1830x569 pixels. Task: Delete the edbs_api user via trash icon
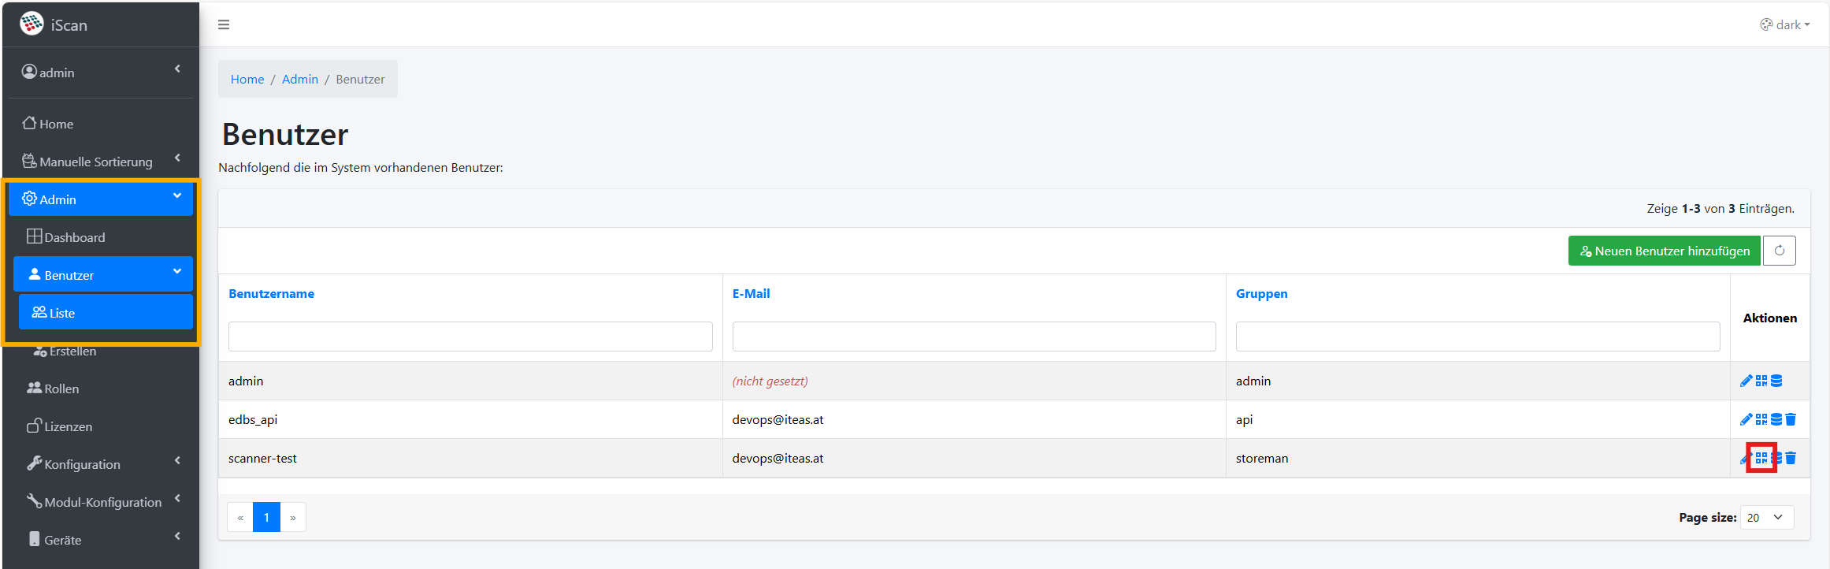coord(1791,419)
